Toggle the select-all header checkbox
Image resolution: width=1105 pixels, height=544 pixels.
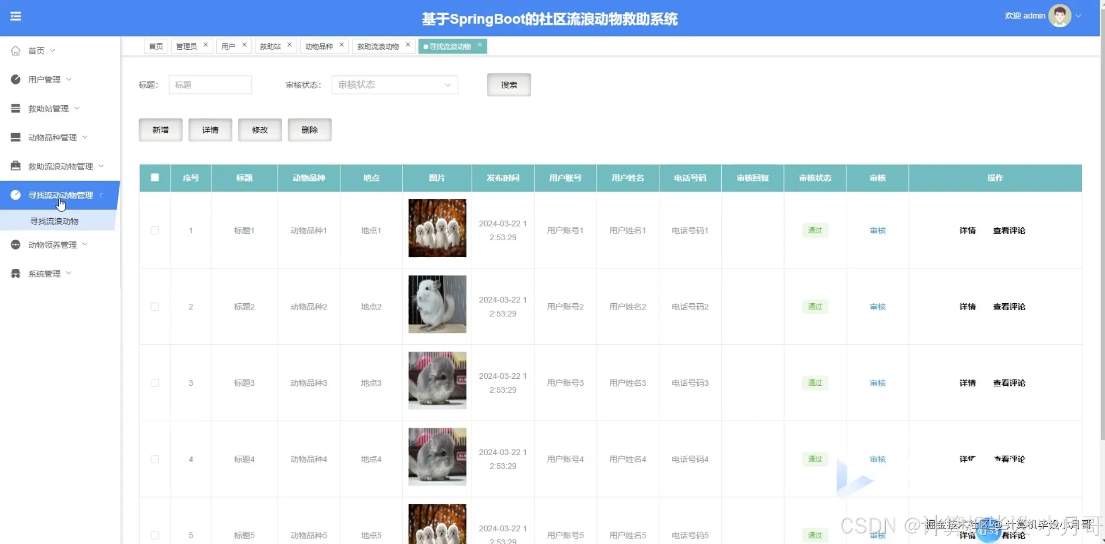tap(155, 177)
